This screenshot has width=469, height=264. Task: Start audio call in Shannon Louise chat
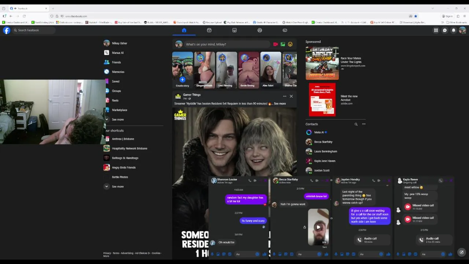tap(250, 180)
